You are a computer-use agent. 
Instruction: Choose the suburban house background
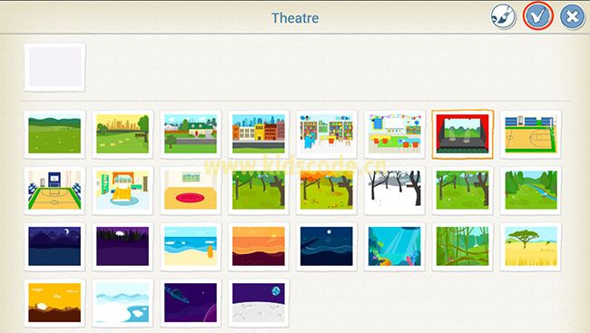[x=191, y=134]
